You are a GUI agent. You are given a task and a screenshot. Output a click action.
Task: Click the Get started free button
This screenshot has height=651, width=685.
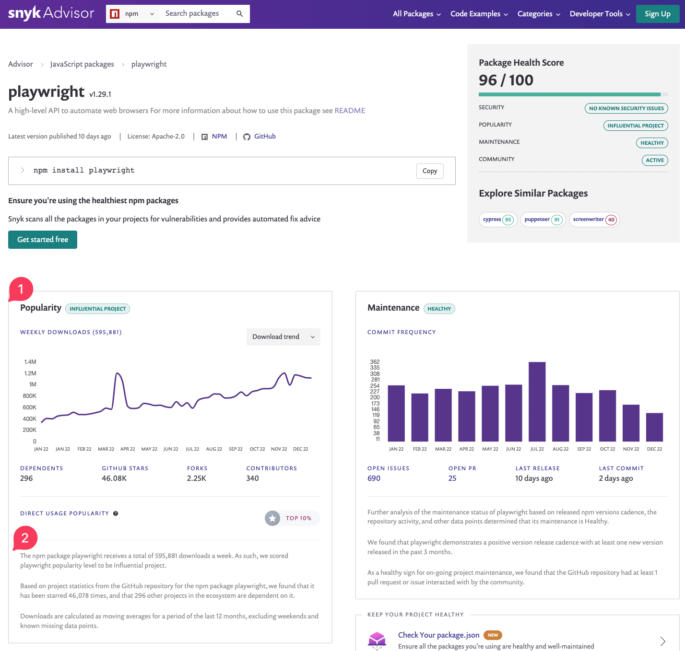tap(43, 240)
